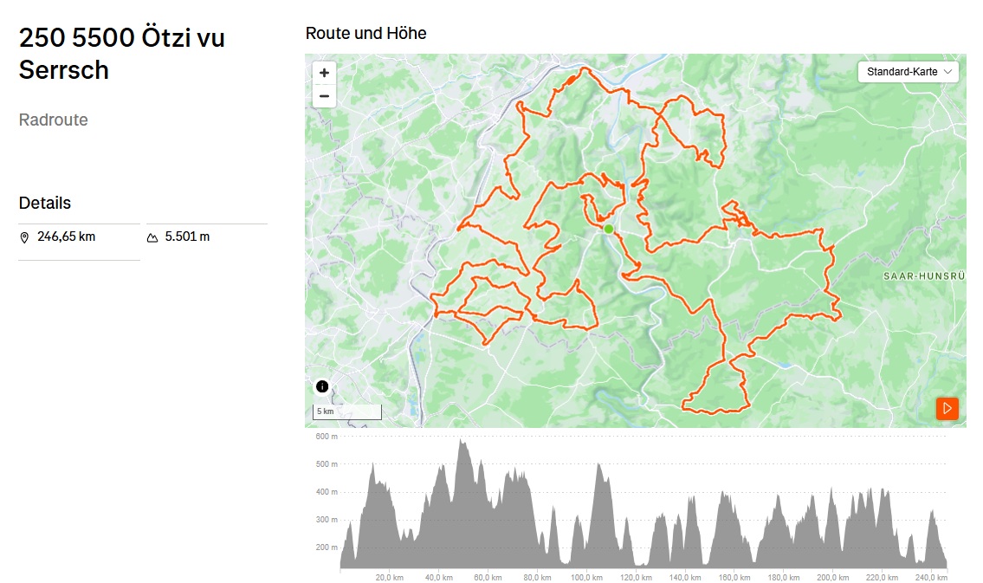This screenshot has height=583, width=983.
Task: Open the Standard-Karte map style dropdown
Action: [909, 72]
